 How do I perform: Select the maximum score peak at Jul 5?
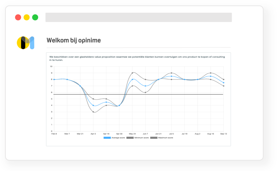[x=172, y=73]
